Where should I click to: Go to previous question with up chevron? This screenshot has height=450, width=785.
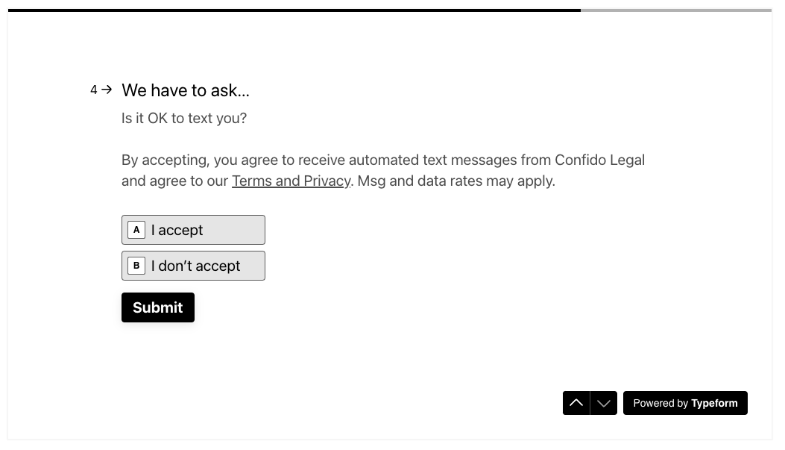point(576,403)
